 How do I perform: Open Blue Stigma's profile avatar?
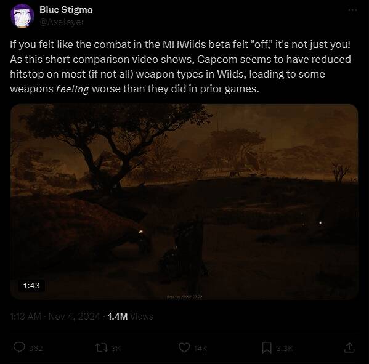click(22, 16)
